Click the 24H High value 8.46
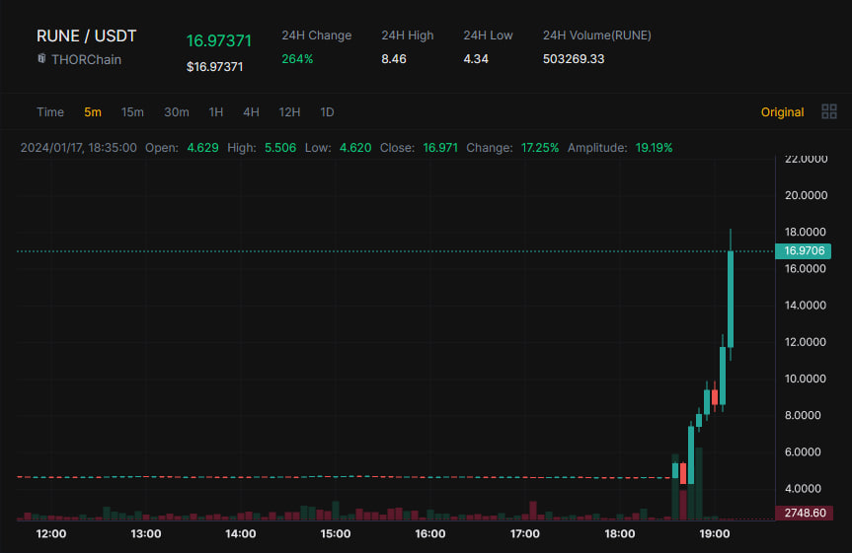 pos(394,58)
